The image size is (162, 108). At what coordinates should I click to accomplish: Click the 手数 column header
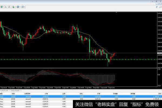pyautogui.click(x=12, y=94)
